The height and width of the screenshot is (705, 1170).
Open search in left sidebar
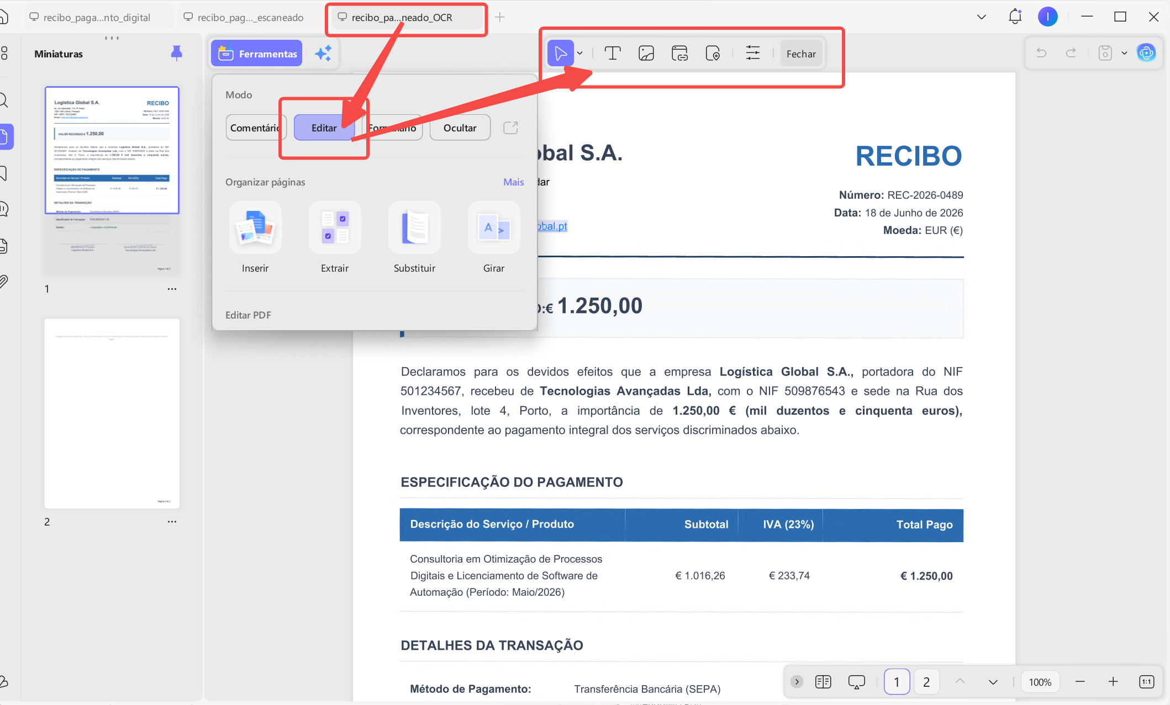pos(3,100)
